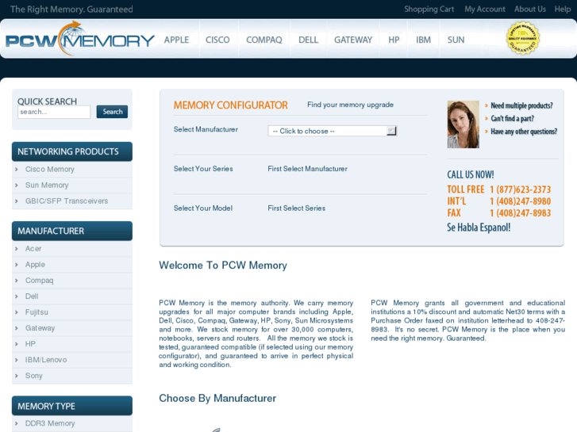This screenshot has width=577, height=432.
Task: Open GBIC/SFP Transceivers link
Action: pyautogui.click(x=67, y=201)
